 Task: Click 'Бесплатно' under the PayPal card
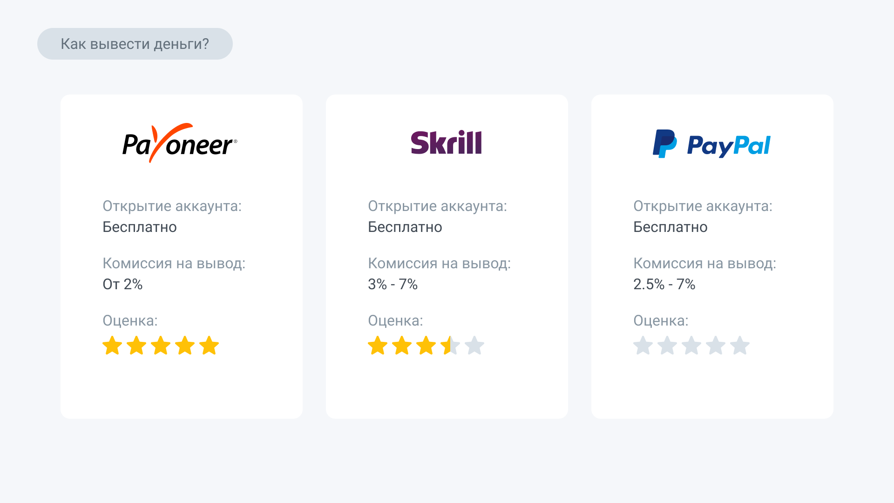point(670,227)
